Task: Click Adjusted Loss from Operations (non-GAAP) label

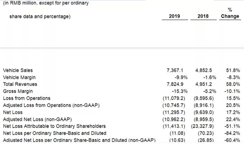Action: point(51,105)
